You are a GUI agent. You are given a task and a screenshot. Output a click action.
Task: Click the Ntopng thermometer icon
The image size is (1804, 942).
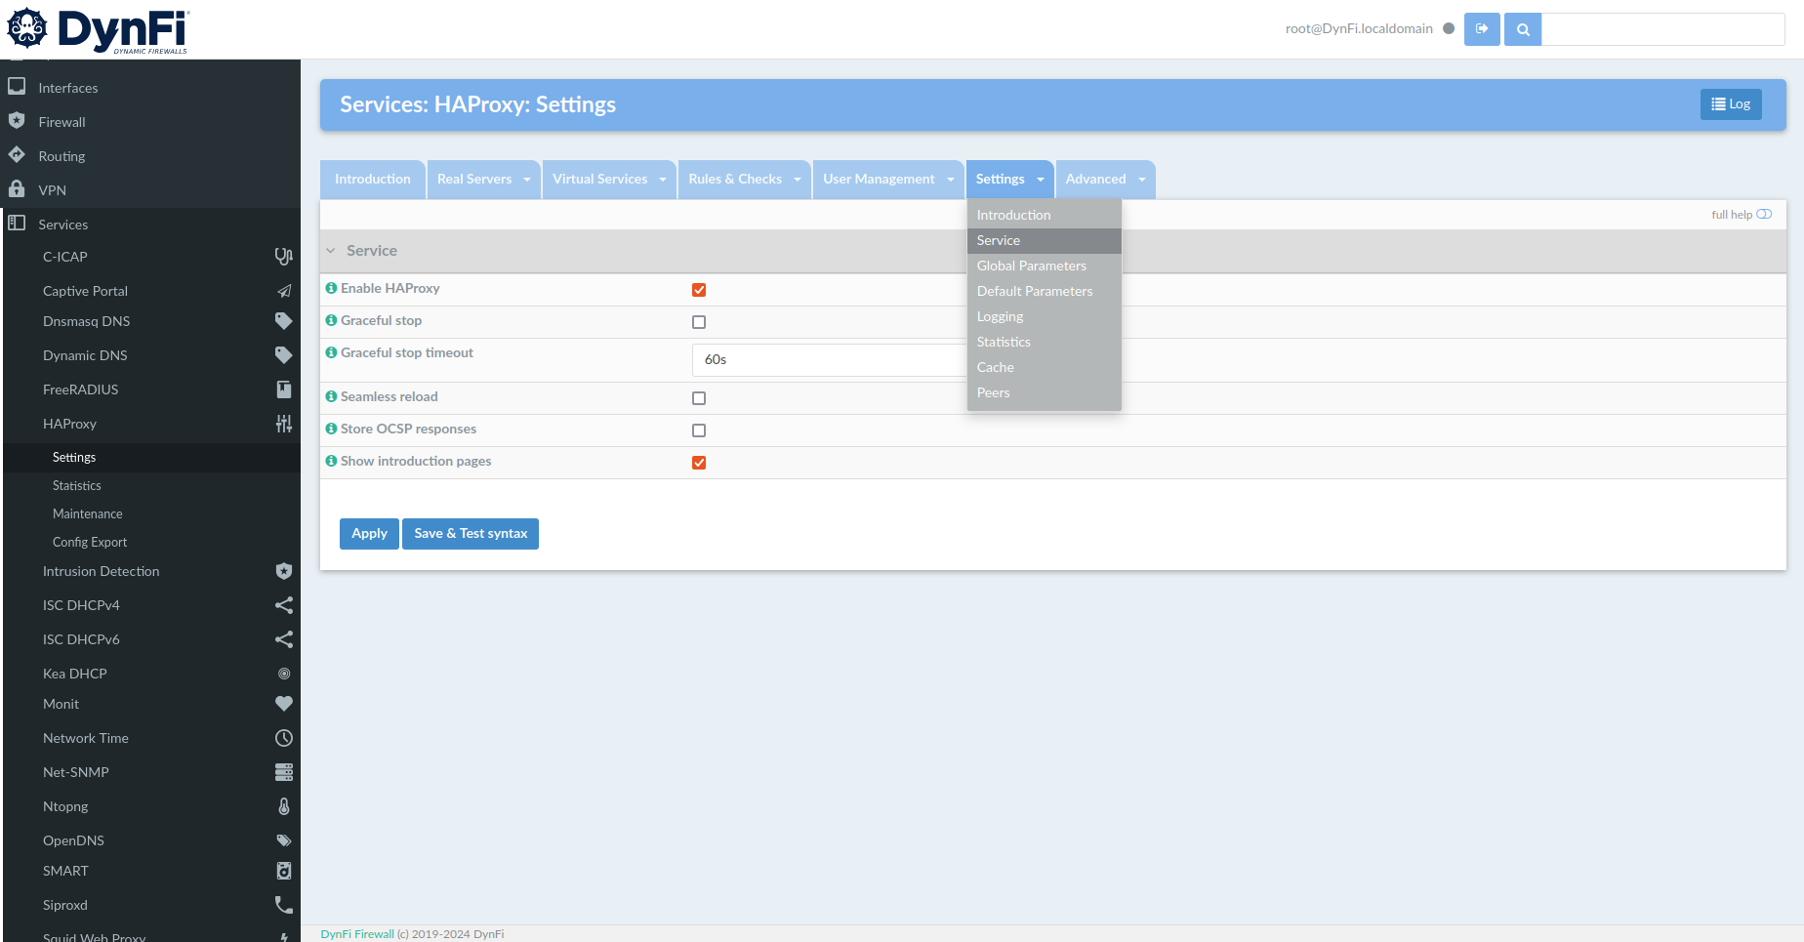(x=283, y=806)
